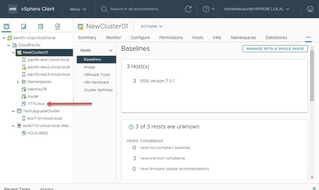The height and width of the screenshot is (190, 319).
Task: Switch to VMs and Templates view icon
Action: (x=24, y=27)
